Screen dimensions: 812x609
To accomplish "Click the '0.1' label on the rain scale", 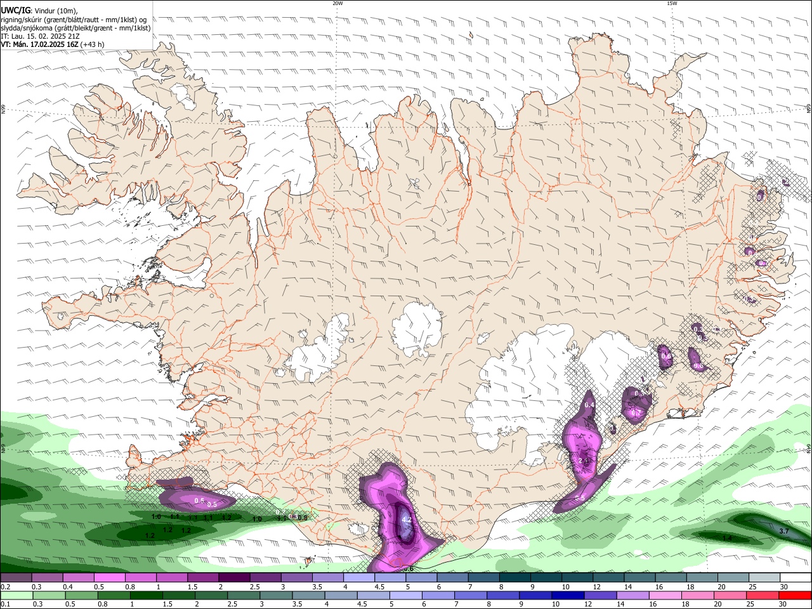I will coord(4,605).
